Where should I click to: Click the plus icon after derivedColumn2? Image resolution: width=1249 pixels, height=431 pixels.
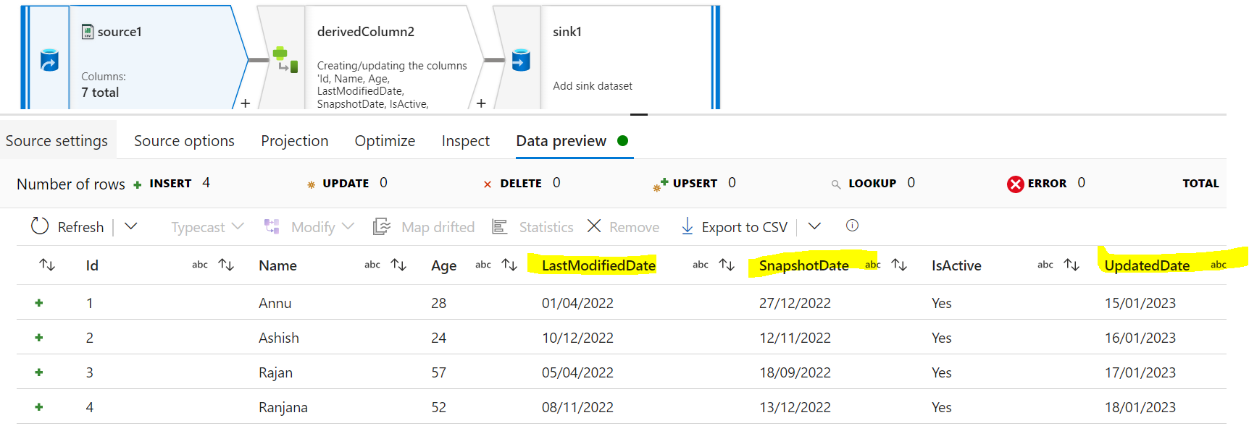point(481,103)
